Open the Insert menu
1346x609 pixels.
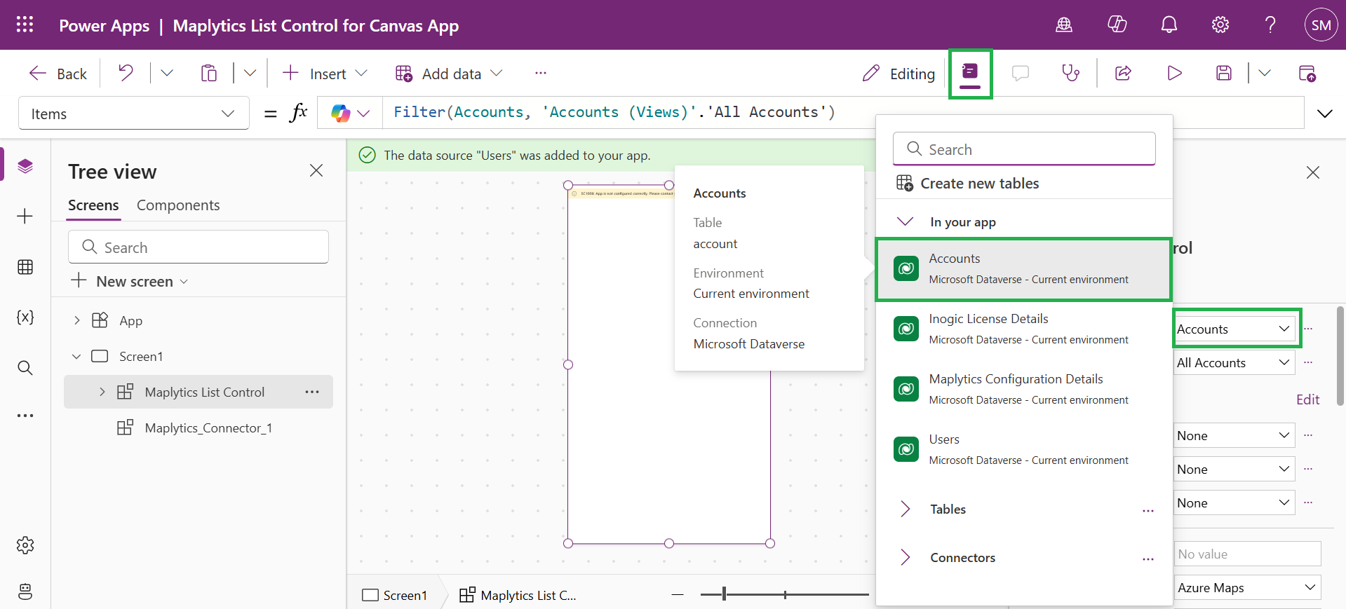pos(325,73)
